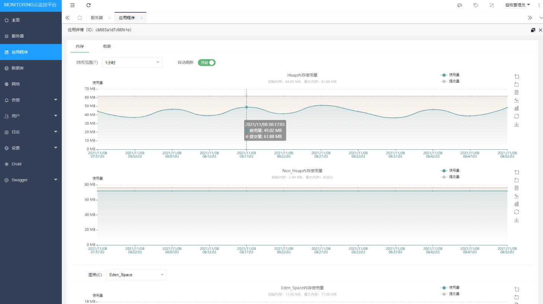Open 数据库 in the sidebar
Viewport: 543px width, 304px height.
point(31,68)
